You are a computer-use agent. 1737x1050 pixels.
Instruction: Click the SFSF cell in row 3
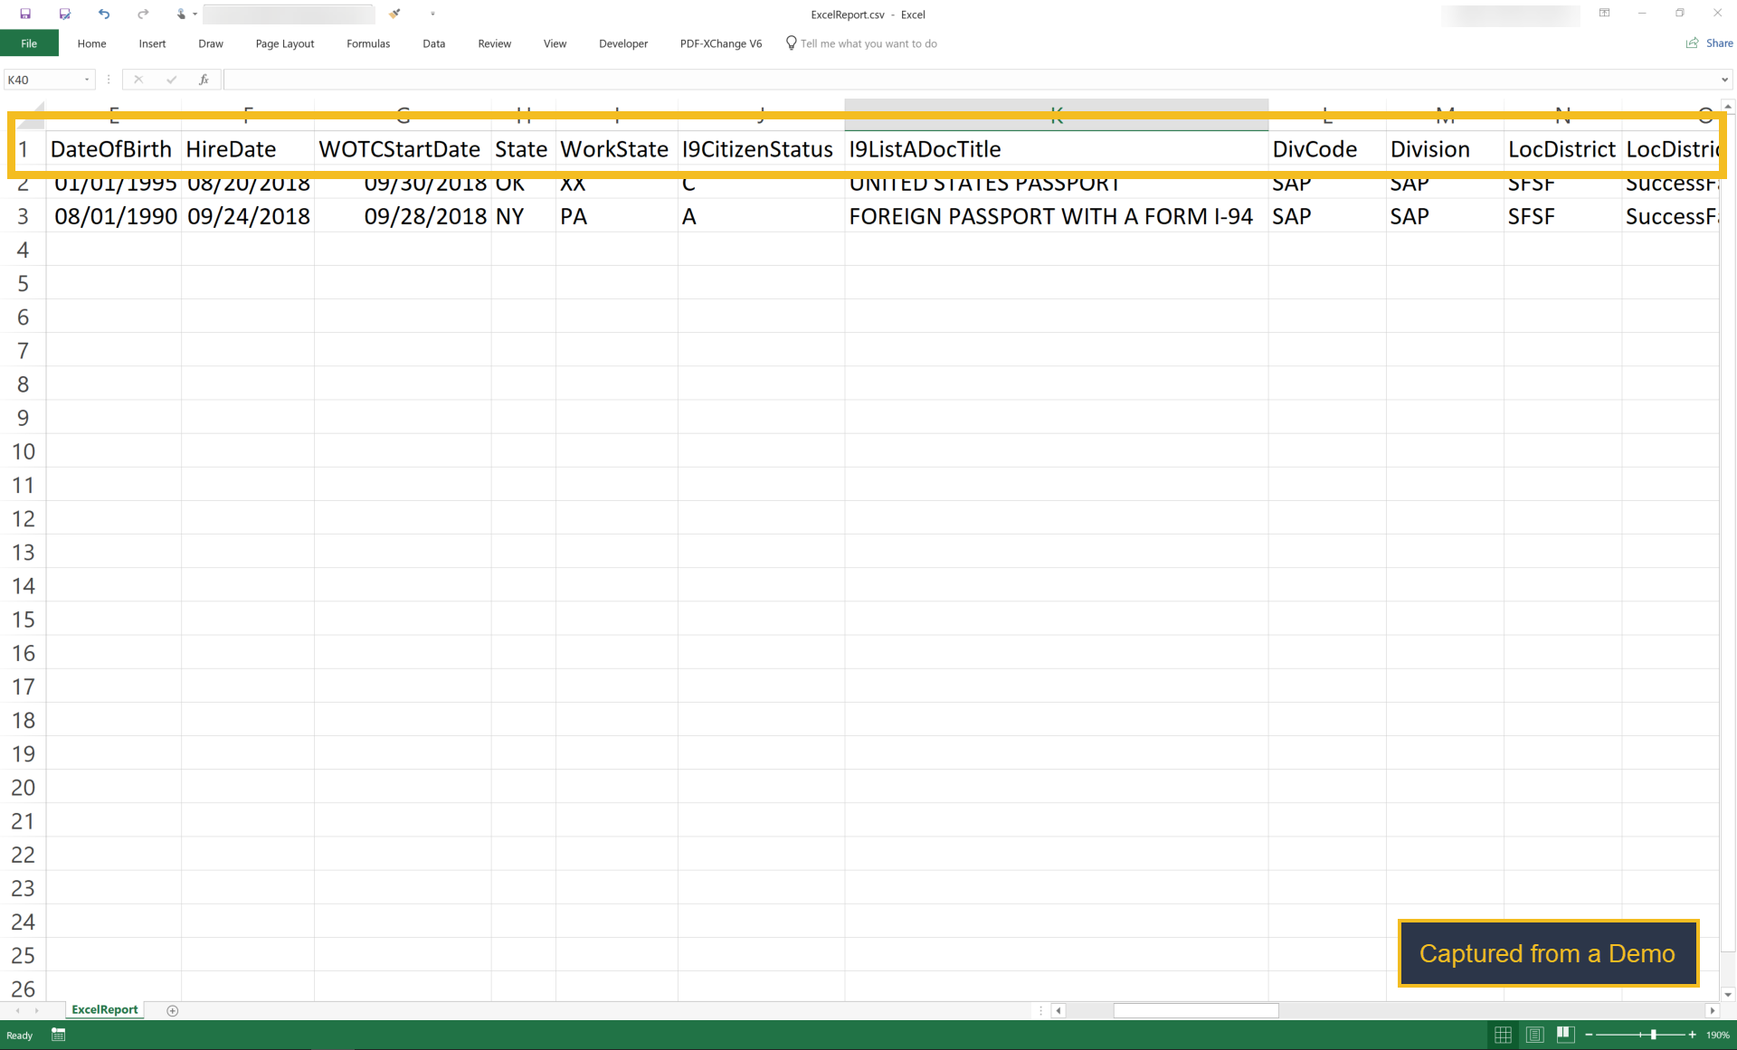pyautogui.click(x=1562, y=216)
